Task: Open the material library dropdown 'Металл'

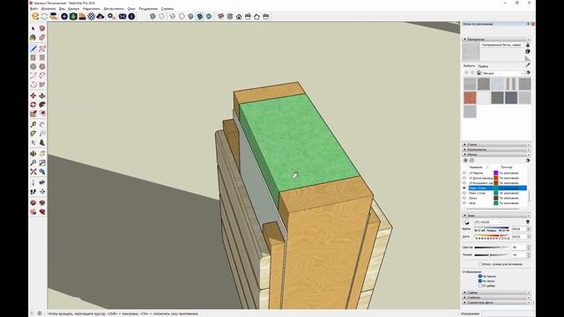Action: click(502, 73)
